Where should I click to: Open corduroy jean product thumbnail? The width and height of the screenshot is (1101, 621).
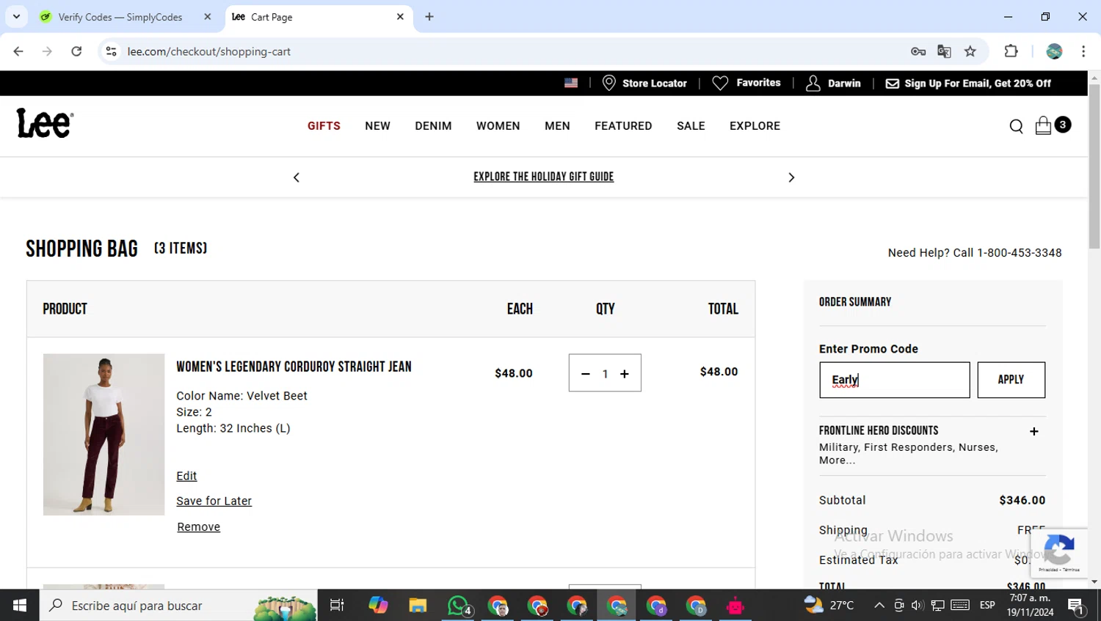click(103, 434)
